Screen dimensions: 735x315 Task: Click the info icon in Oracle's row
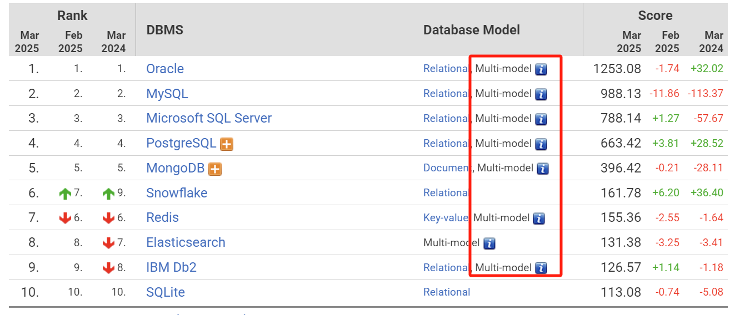[x=541, y=69]
